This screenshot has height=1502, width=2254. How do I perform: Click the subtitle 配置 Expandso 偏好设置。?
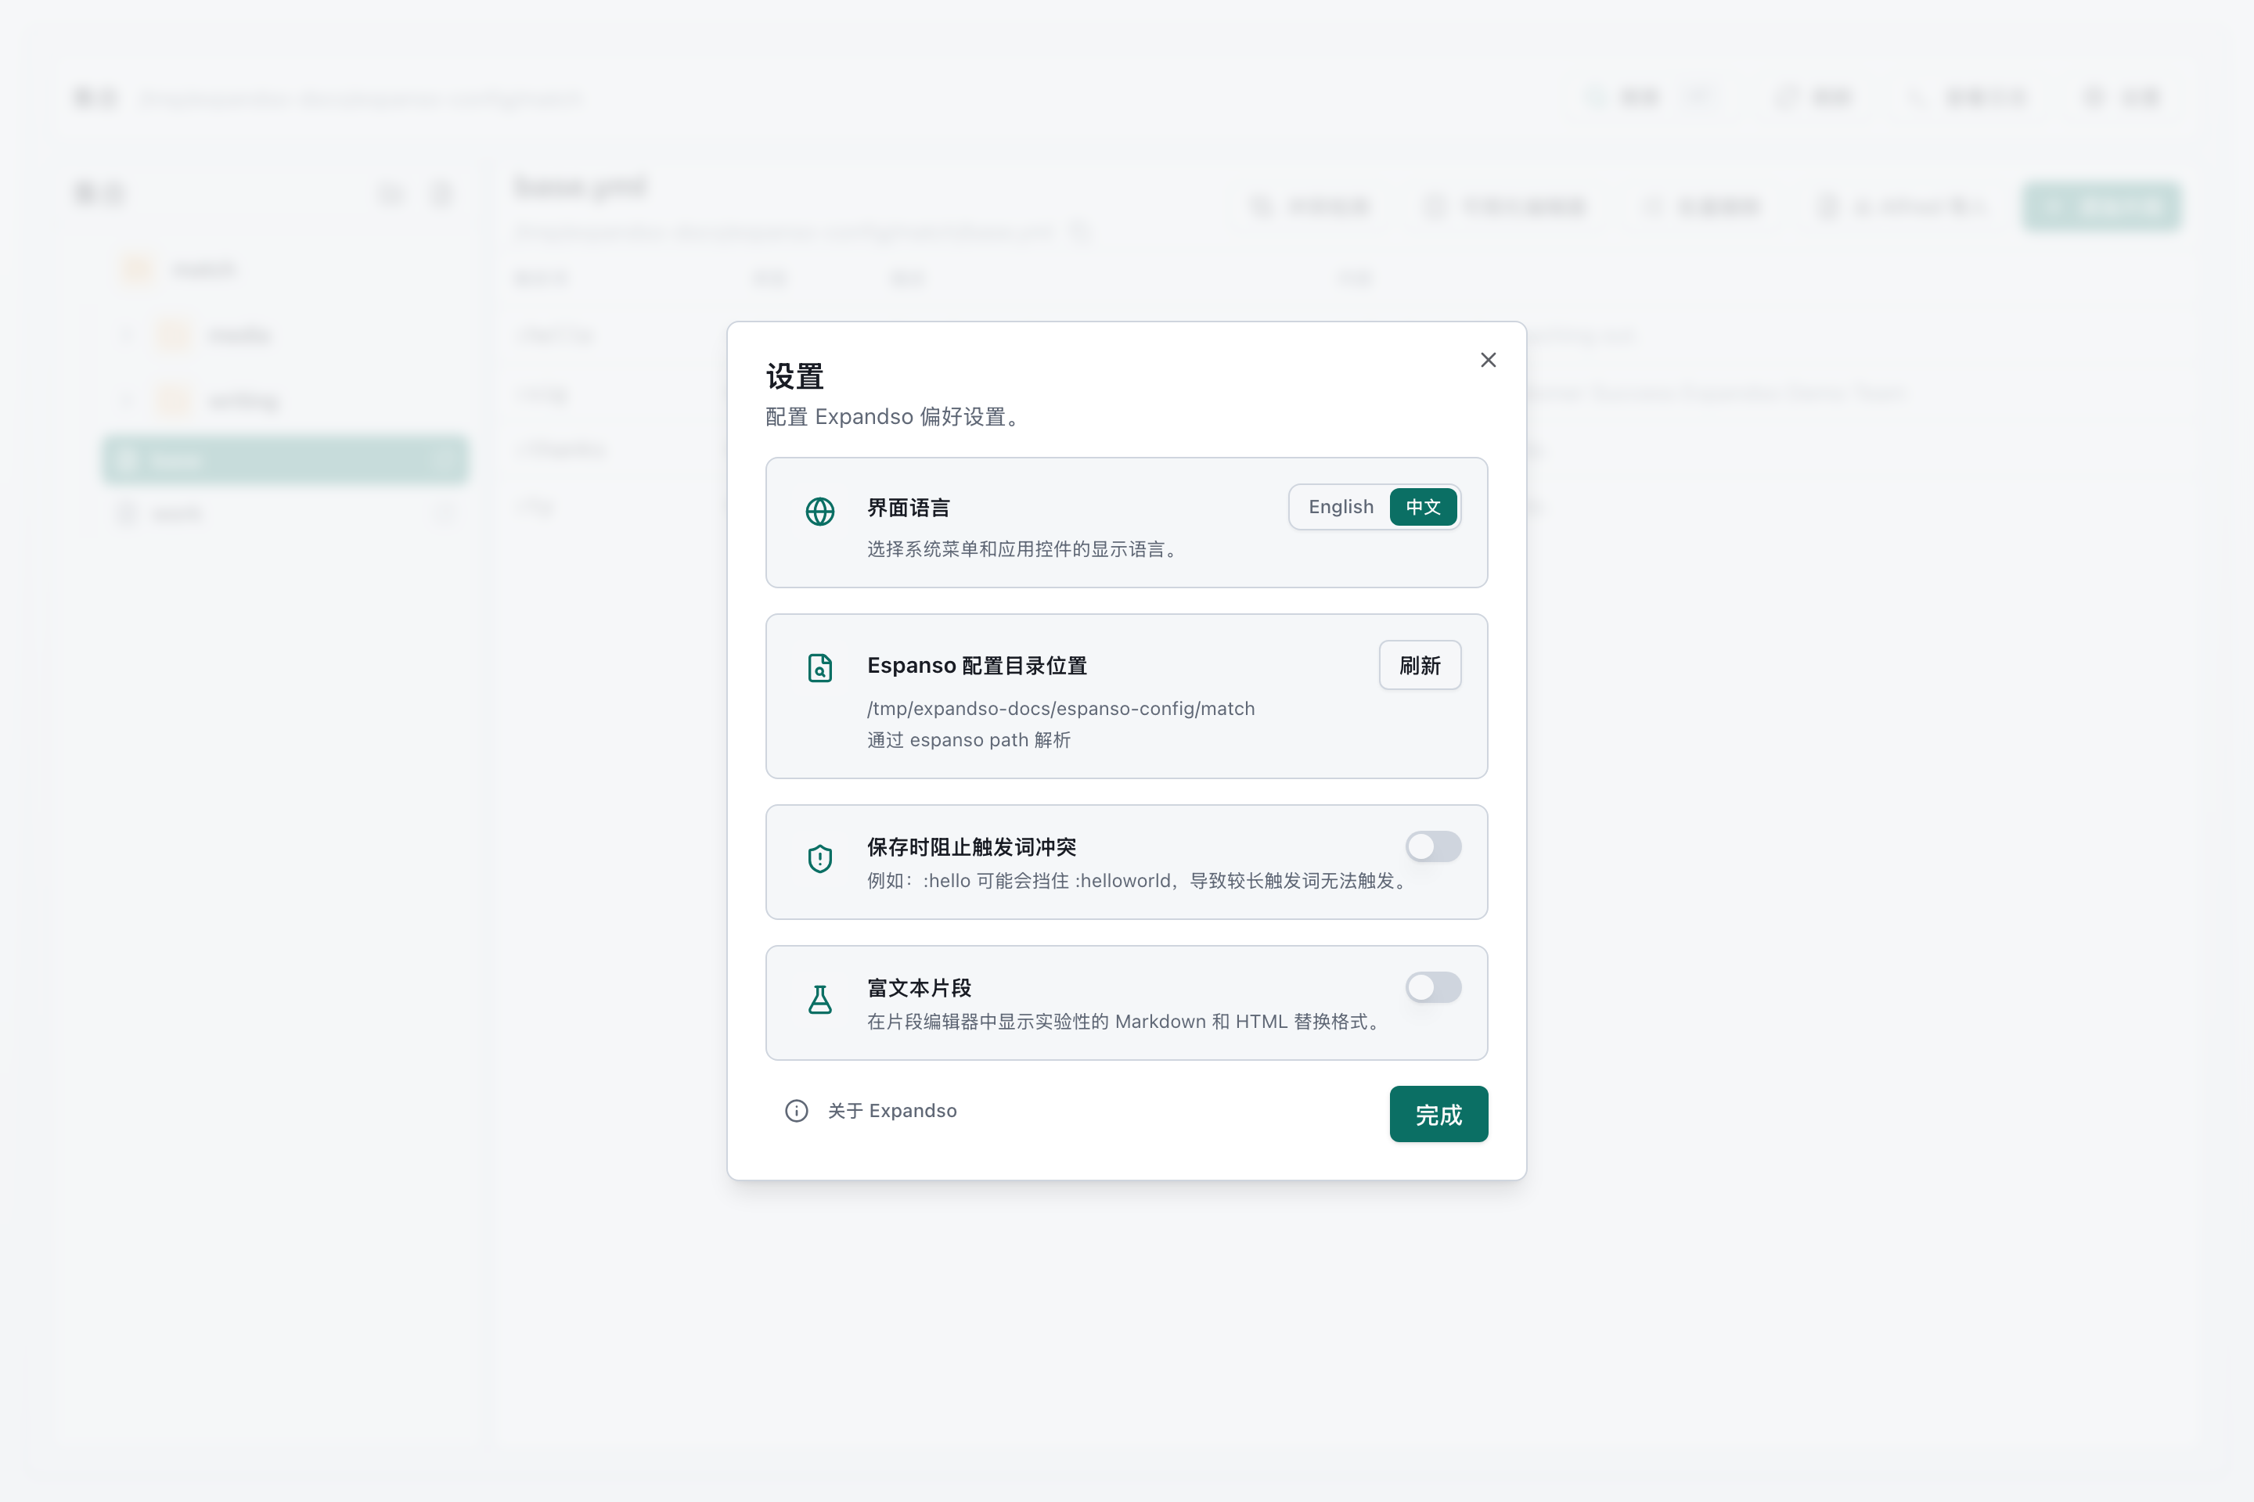coord(894,417)
